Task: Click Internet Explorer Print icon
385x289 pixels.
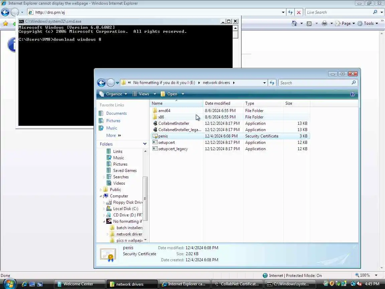Action: pyautogui.click(x=325, y=23)
